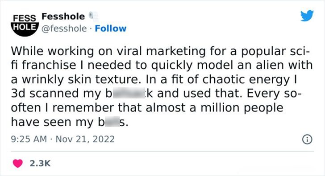This screenshot has width=325, height=176.
Task: Click the Follow link next to @fesshole
Action: (110, 29)
